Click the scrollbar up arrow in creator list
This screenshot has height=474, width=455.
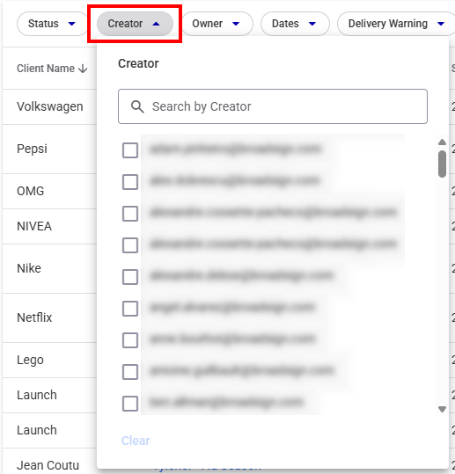(442, 142)
